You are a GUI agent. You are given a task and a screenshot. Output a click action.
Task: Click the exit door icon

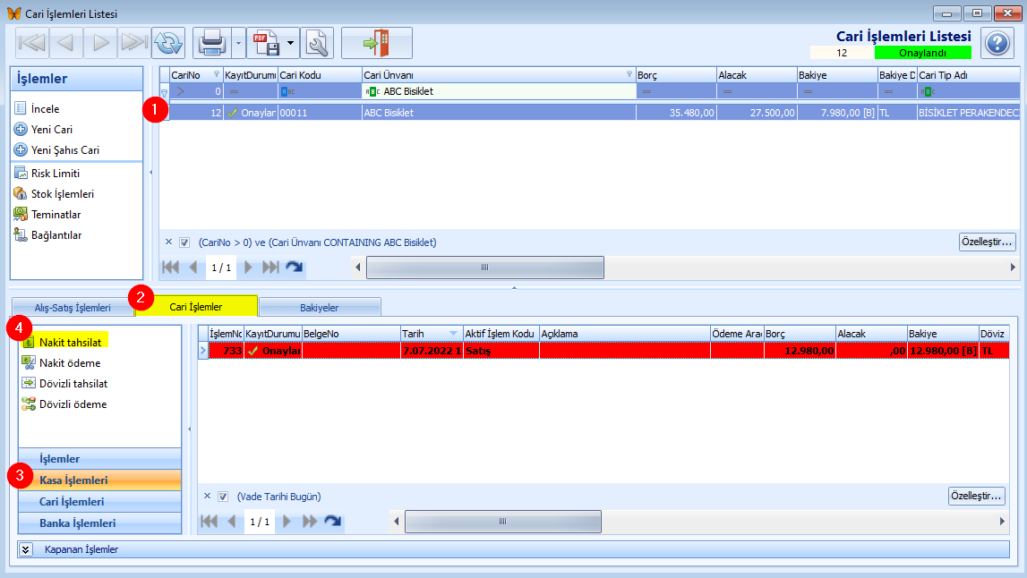[x=376, y=42]
